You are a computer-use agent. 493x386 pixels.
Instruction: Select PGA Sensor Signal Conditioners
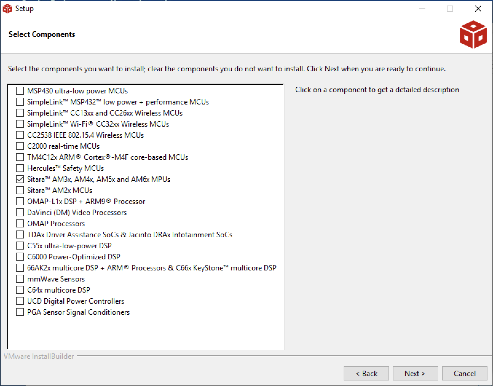(19, 312)
